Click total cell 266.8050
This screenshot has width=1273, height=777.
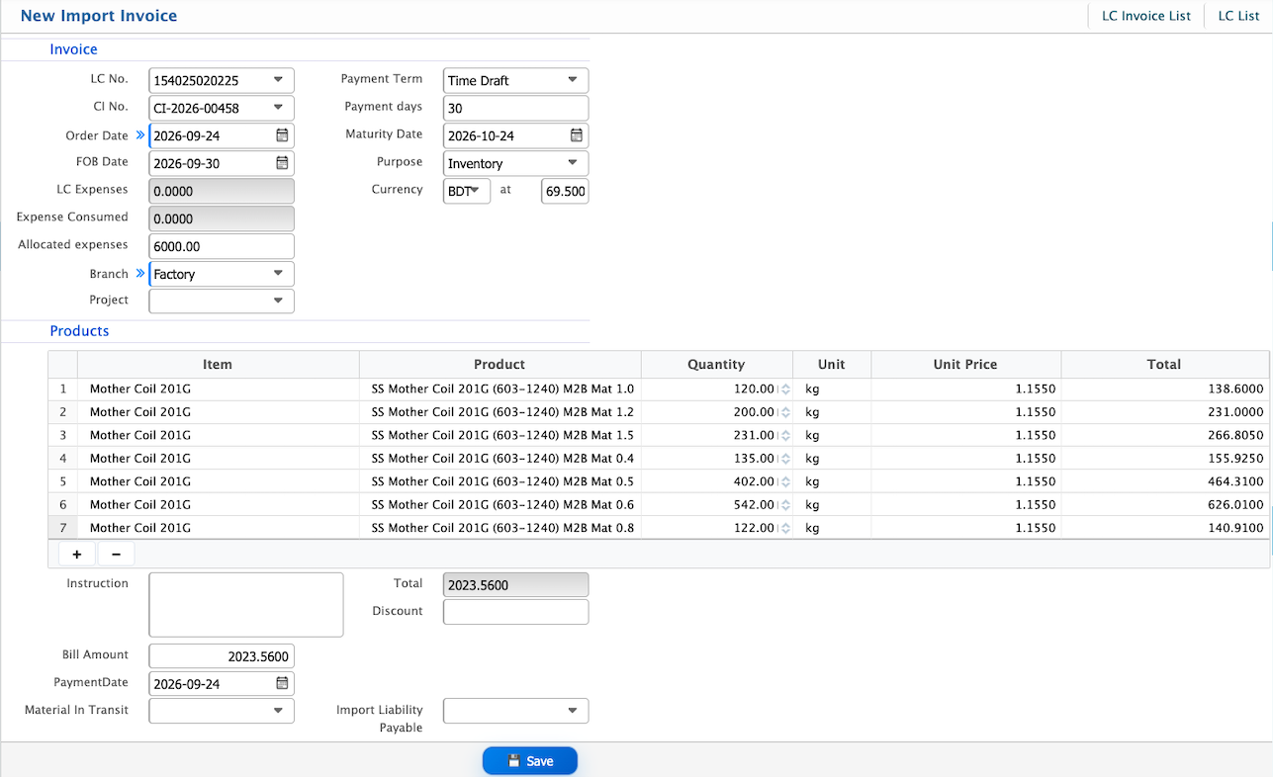[x=1165, y=435]
